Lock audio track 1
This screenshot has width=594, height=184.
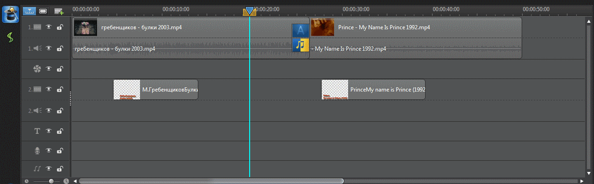point(60,48)
